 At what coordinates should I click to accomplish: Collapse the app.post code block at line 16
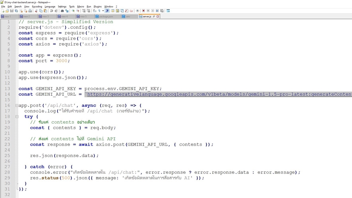16,106
